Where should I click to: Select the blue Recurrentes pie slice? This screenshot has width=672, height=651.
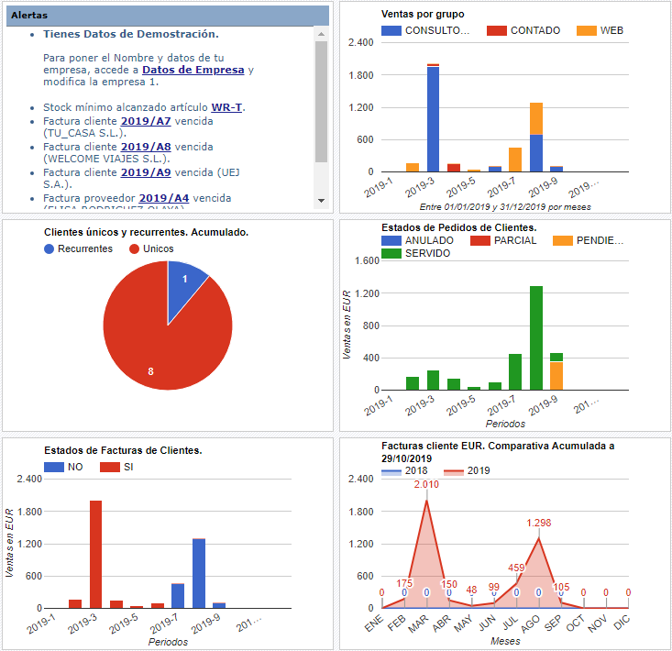[186, 284]
